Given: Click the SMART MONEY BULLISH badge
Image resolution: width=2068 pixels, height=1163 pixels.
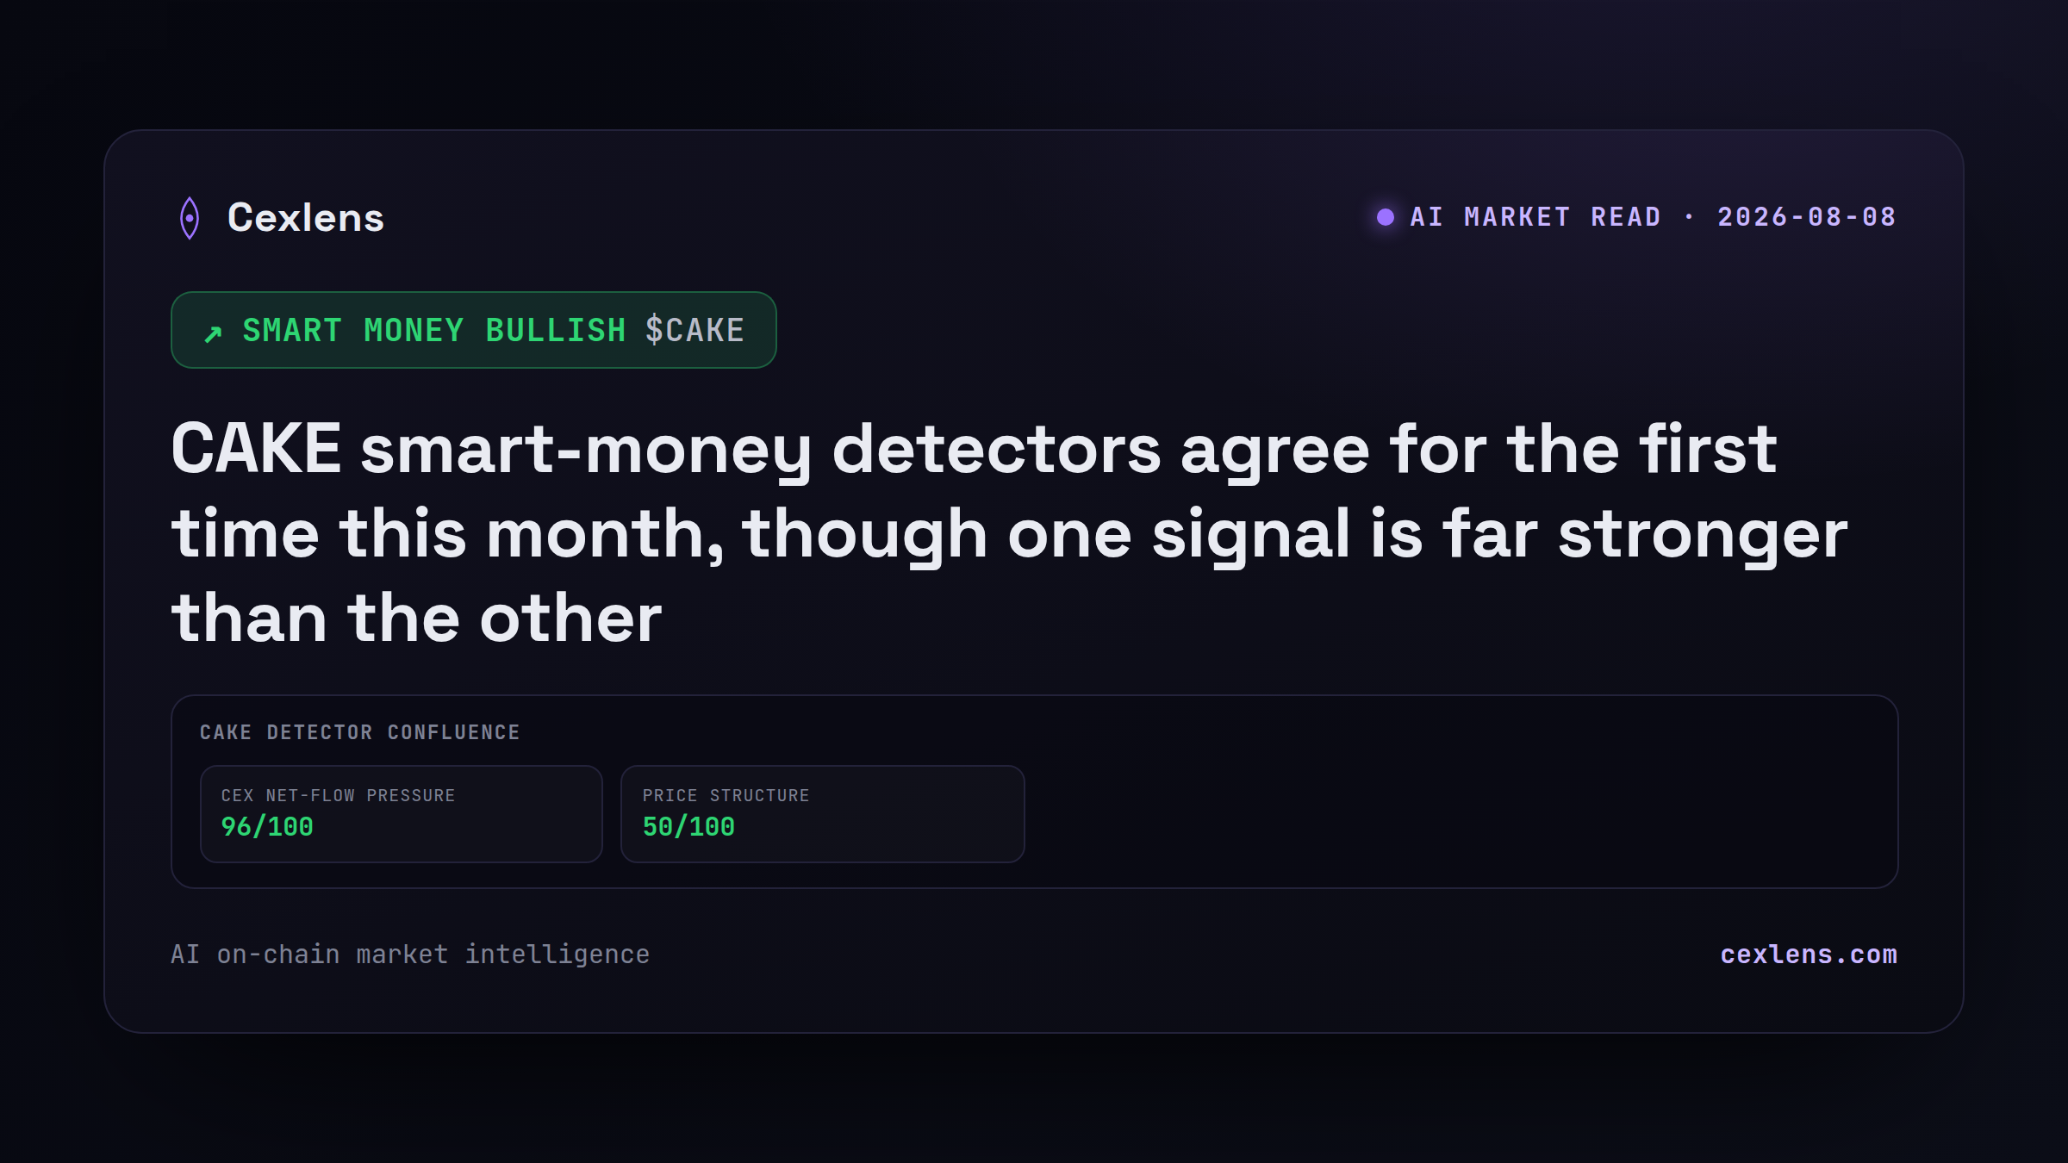Looking at the screenshot, I should [x=474, y=330].
